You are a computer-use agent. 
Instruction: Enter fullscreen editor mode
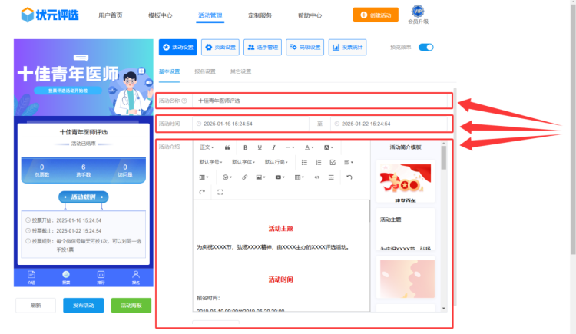click(220, 192)
